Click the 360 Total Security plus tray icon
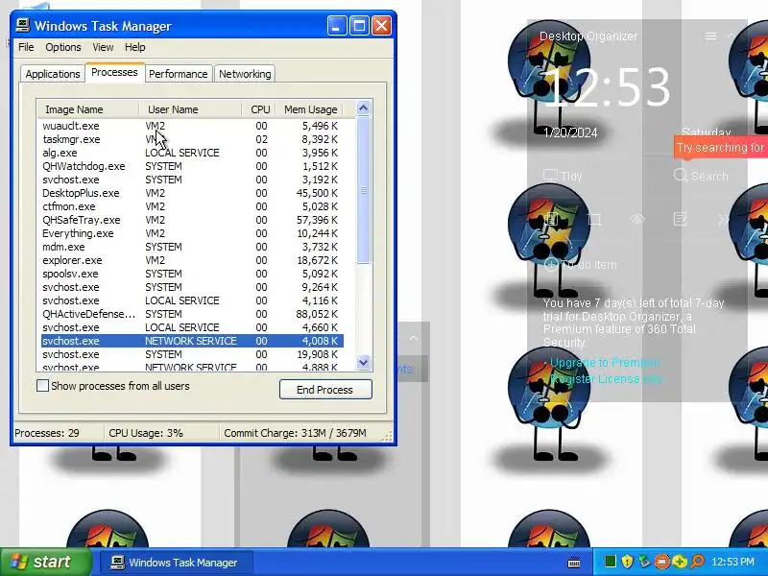 (680, 562)
